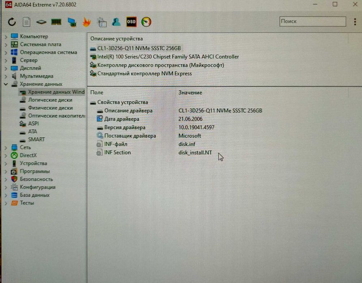Open the OSD panel icon
Viewport: 362px width, 283px height.
(131, 22)
